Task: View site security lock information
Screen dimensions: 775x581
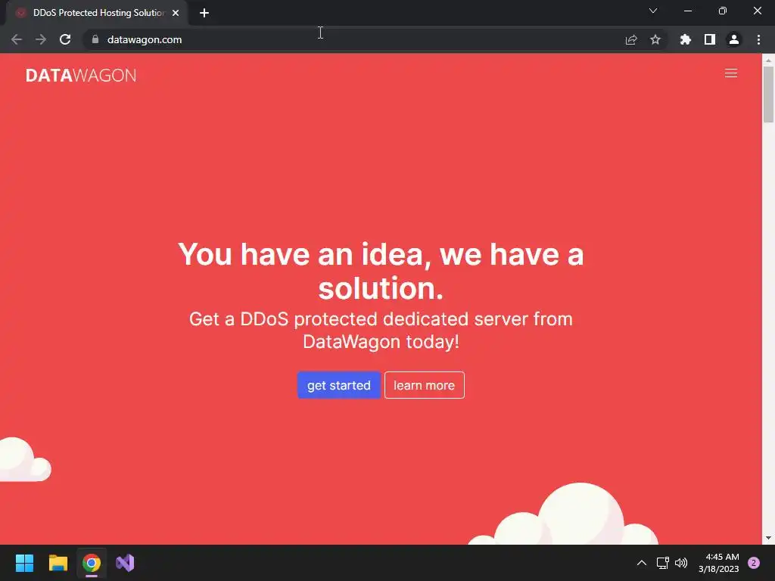Action: [95, 39]
